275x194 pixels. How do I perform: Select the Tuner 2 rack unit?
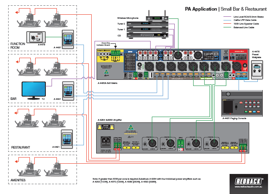click(147, 24)
